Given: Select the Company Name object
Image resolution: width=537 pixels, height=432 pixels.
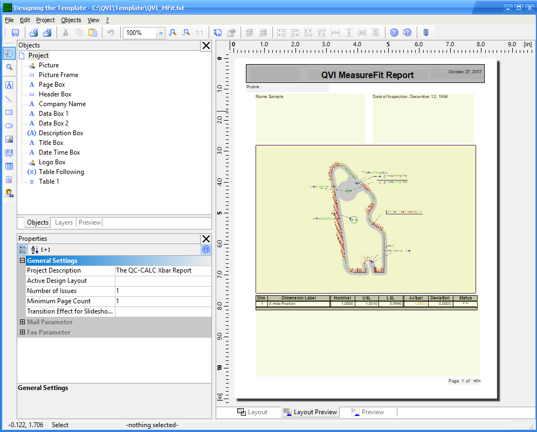Looking at the screenshot, I should [63, 104].
